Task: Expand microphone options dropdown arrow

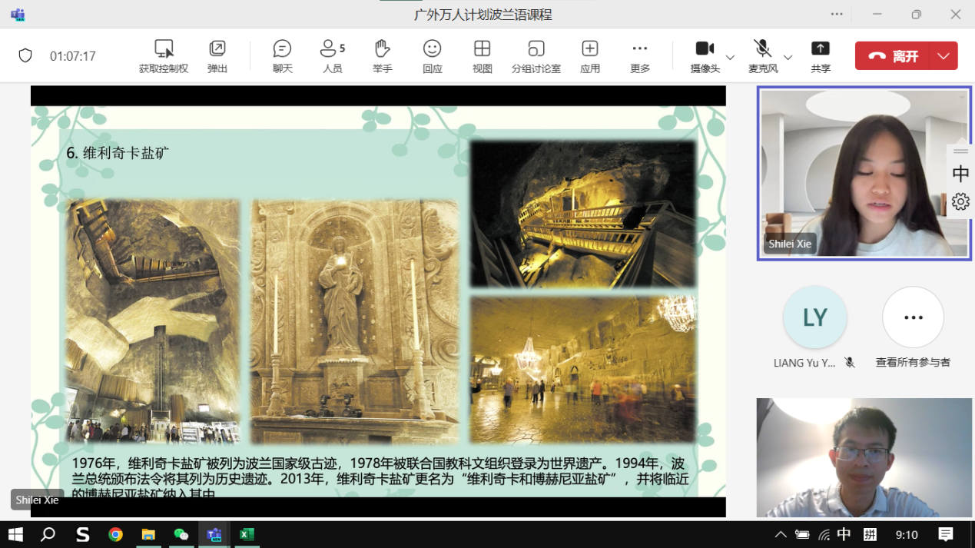Action: 788,57
